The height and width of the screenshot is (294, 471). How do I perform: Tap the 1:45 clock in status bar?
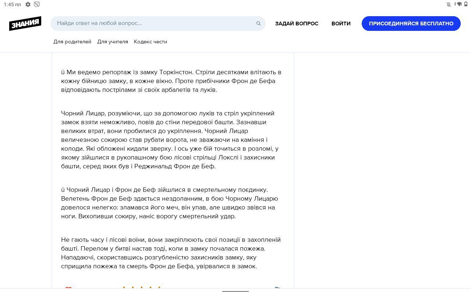(12, 4)
